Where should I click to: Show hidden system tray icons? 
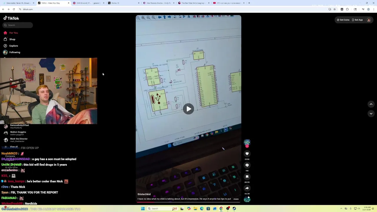pyautogui.click(x=341, y=208)
